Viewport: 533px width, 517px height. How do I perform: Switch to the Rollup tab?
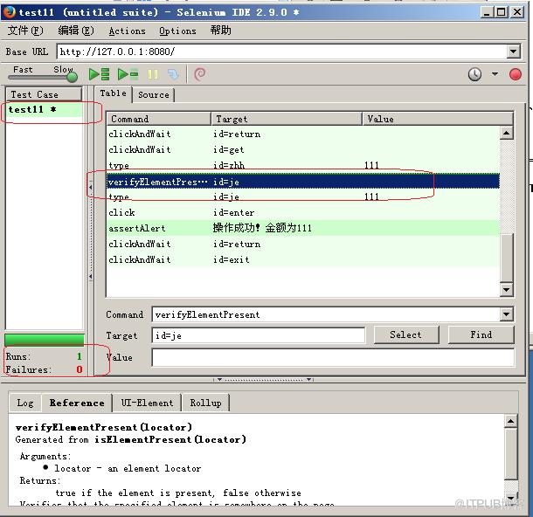pos(205,403)
